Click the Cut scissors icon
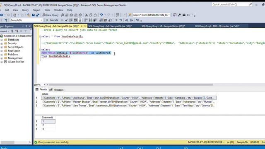Screen dimensions: 265x149 tap(86, 15)
